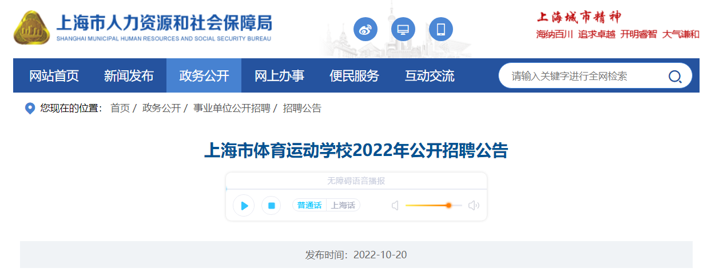The width and height of the screenshot is (719, 276).
Task: Click the article title 上海市体育运动学校2022年公开招聘公告
Action: [356, 151]
